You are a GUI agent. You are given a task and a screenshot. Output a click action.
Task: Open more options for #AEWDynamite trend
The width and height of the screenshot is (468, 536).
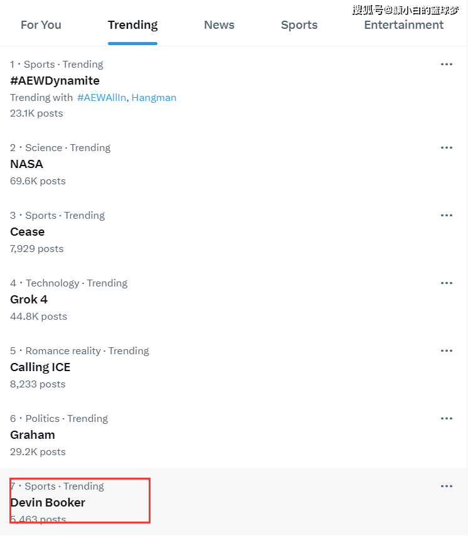(447, 64)
